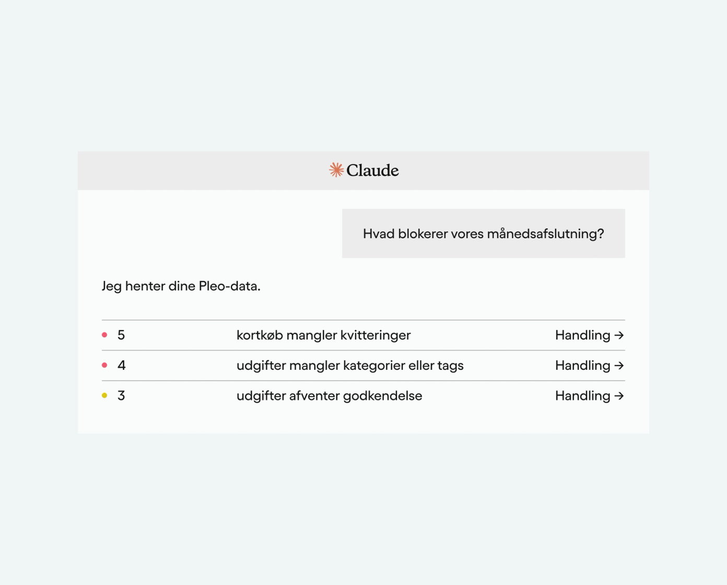727x585 pixels.
Task: Select 'udgifter mangler kategorier eller tags' text
Action: coord(350,366)
